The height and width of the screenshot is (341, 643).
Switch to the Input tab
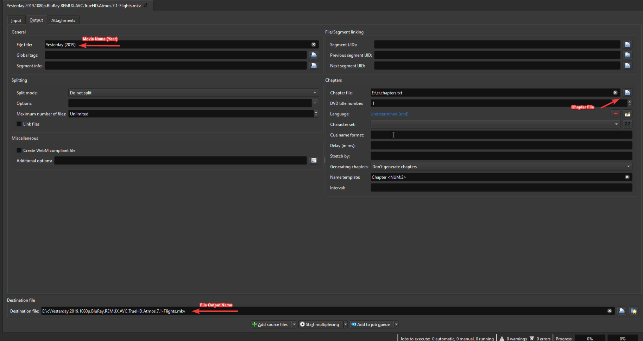16,20
